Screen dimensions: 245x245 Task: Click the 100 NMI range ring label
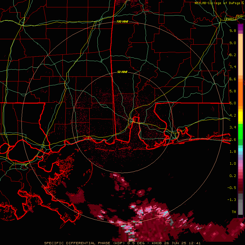tap(122, 22)
